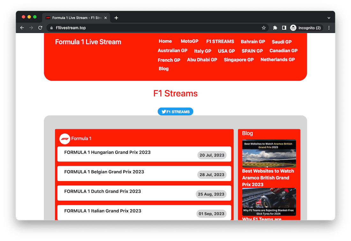Open the Aramco British Grand Prix blog thumbnail
Image resolution: width=351 pixels, height=241 pixels.
(269, 153)
